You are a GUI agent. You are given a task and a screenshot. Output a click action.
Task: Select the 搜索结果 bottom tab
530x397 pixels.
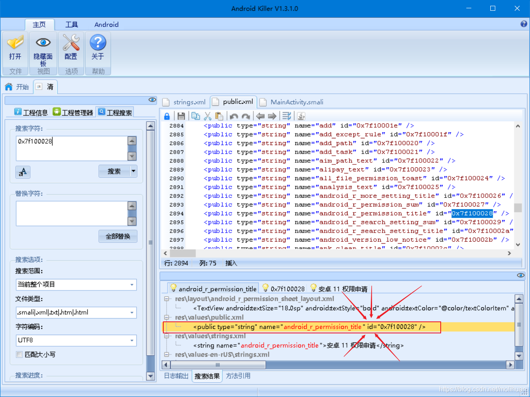(207, 376)
